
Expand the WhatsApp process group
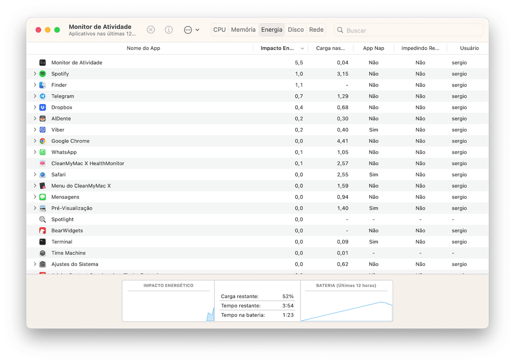tap(35, 152)
